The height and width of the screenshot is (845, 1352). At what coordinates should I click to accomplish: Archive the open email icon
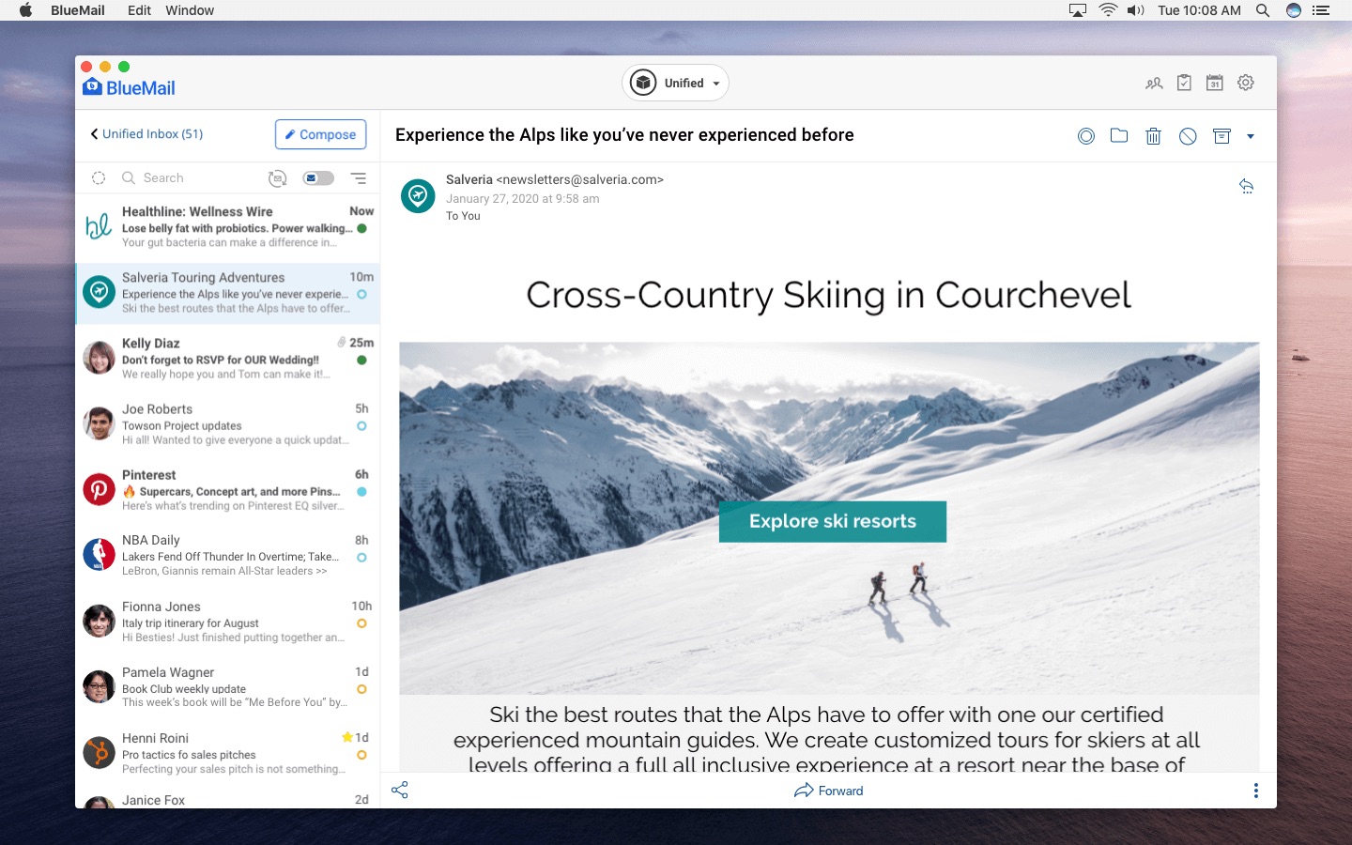(1221, 136)
